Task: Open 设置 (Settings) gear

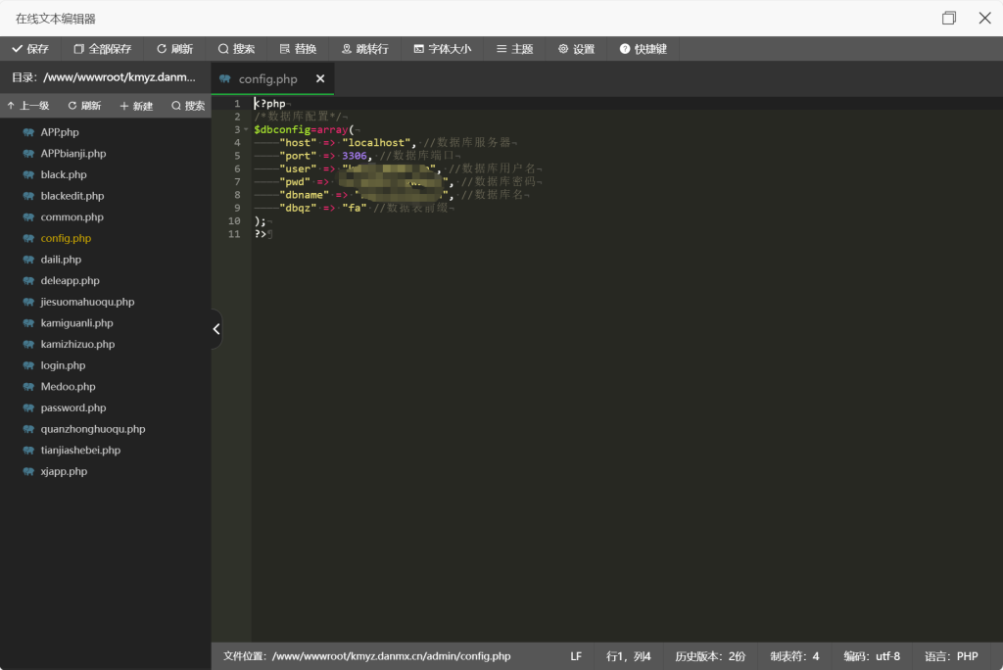Action: pos(576,49)
